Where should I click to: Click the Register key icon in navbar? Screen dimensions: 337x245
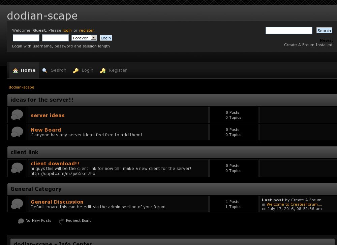103,71
